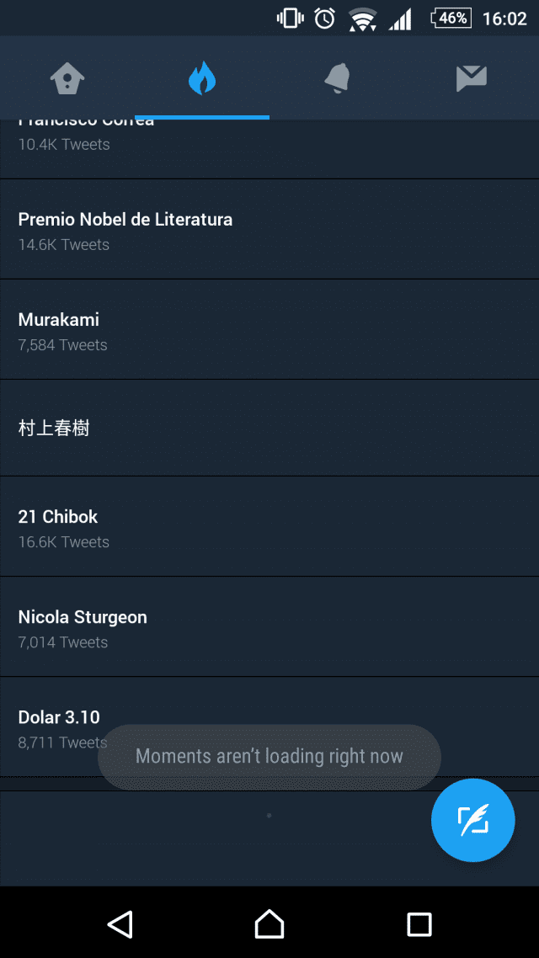This screenshot has height=958, width=539.
Task: Open the direct messages envelope tab
Action: click(x=471, y=79)
